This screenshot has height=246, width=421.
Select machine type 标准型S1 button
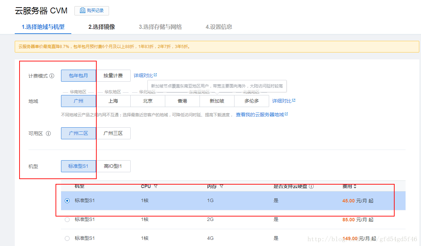tap(79, 166)
